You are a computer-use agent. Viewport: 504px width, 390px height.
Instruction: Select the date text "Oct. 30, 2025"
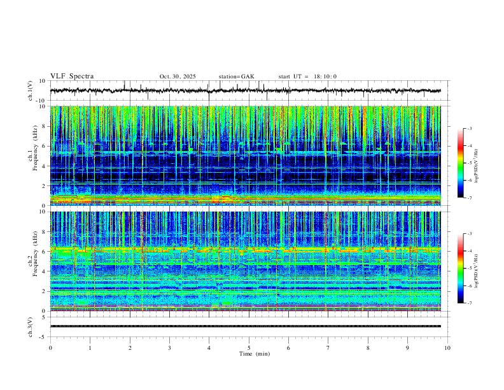178,76
